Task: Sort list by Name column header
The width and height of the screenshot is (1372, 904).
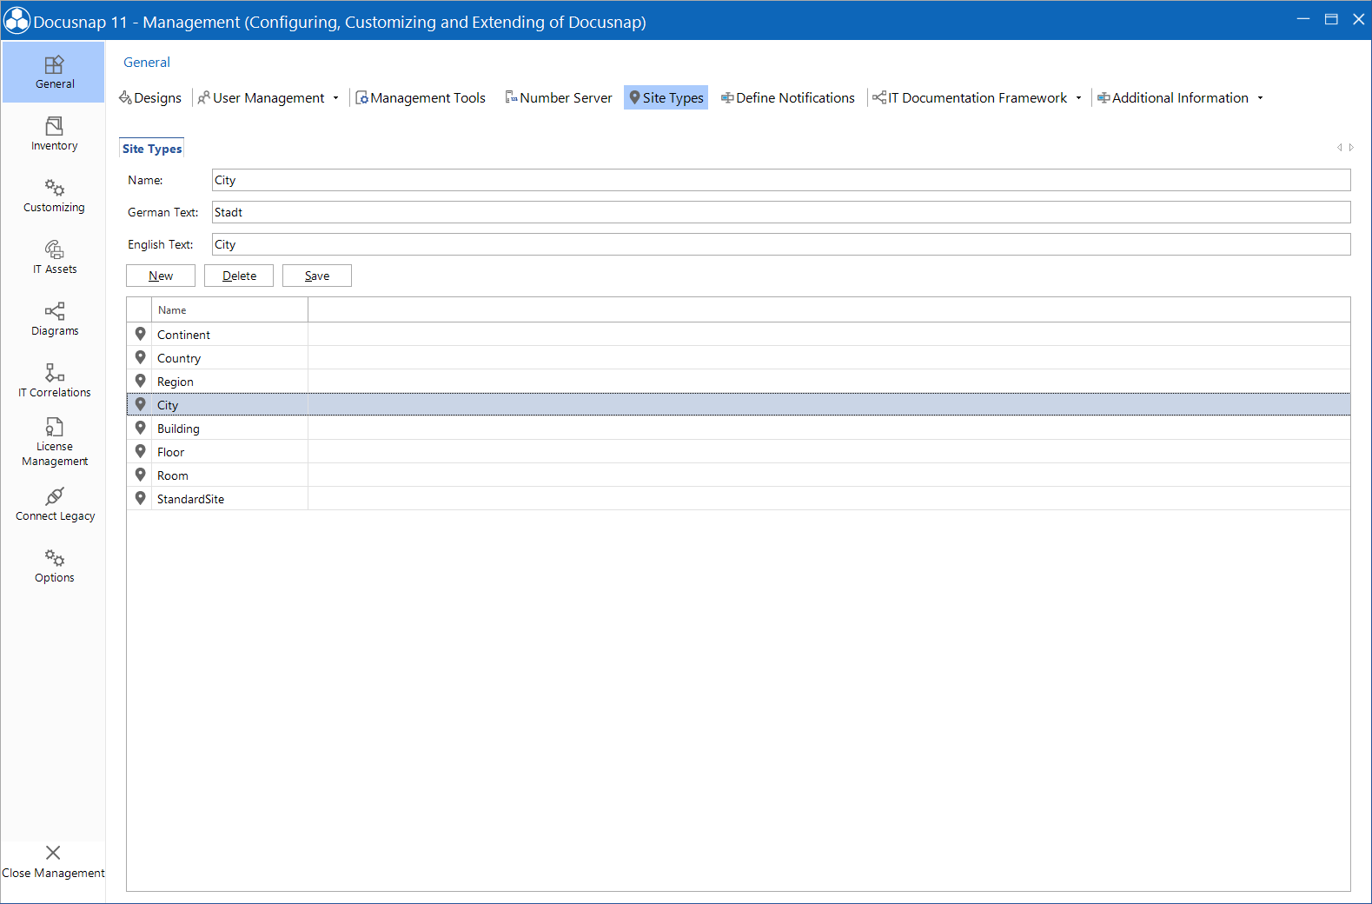Action: 229,310
